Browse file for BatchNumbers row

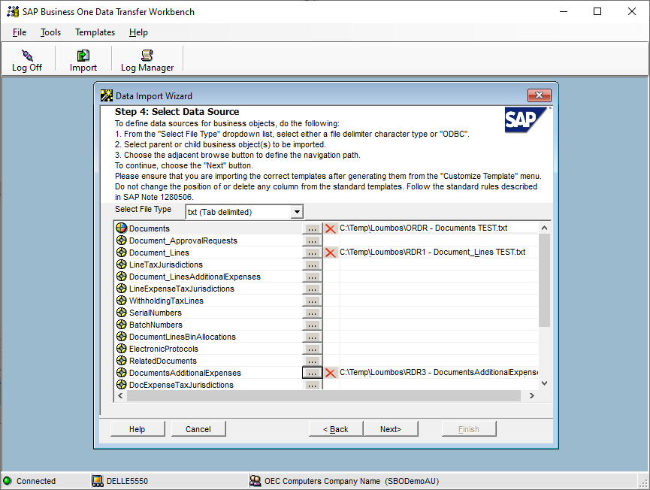(312, 325)
